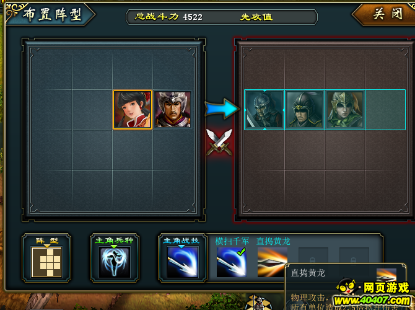
Task: Click the dark-helmeted enemy officer portrait
Action: pyautogui.click(x=305, y=110)
